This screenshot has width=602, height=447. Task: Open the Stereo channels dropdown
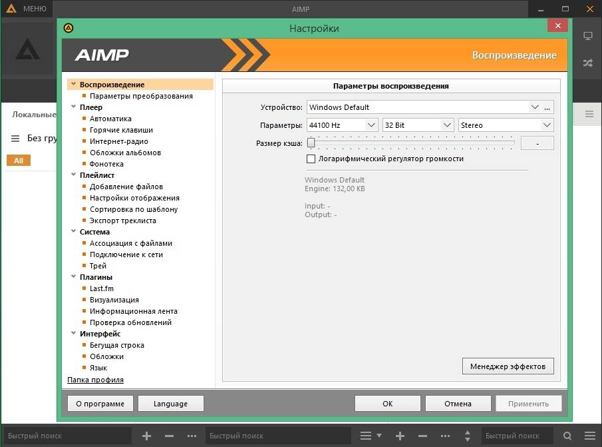coord(506,125)
